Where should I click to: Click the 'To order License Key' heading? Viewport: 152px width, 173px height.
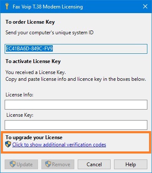[30, 22]
